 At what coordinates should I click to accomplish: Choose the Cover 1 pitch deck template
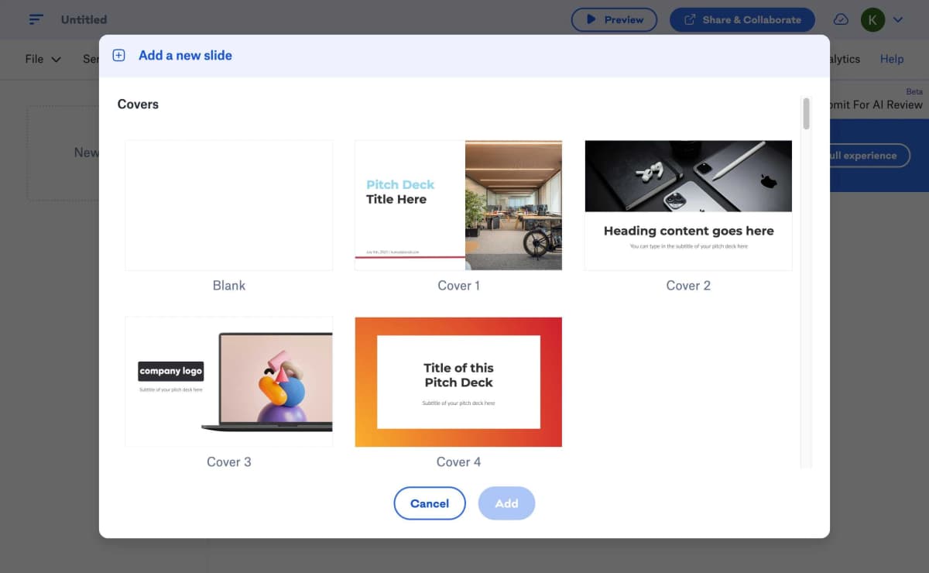coord(458,205)
